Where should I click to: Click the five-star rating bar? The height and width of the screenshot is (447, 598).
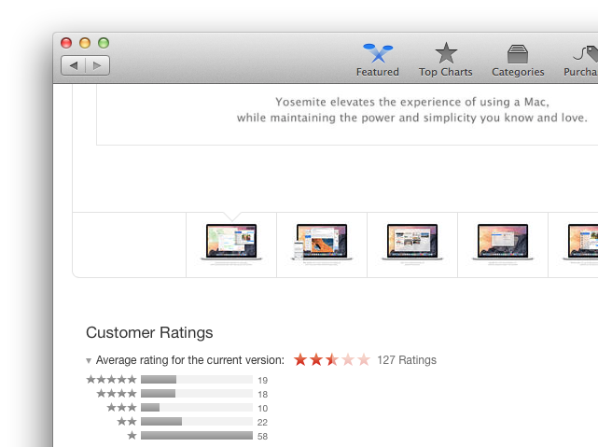197,379
